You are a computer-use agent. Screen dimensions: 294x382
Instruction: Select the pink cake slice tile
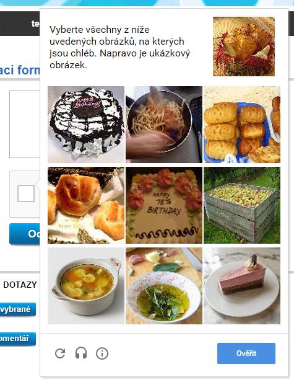[x=242, y=286]
